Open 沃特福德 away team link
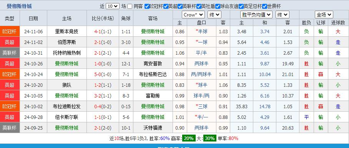The image size is (349, 148). (153, 128)
